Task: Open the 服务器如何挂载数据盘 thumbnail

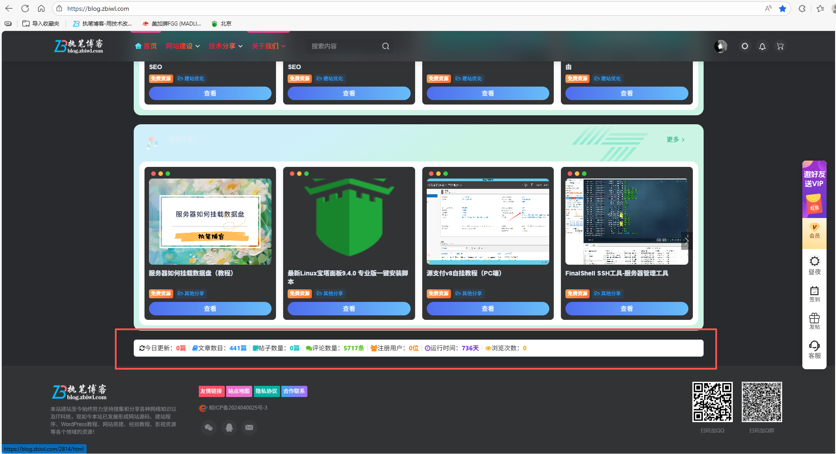Action: pos(210,222)
